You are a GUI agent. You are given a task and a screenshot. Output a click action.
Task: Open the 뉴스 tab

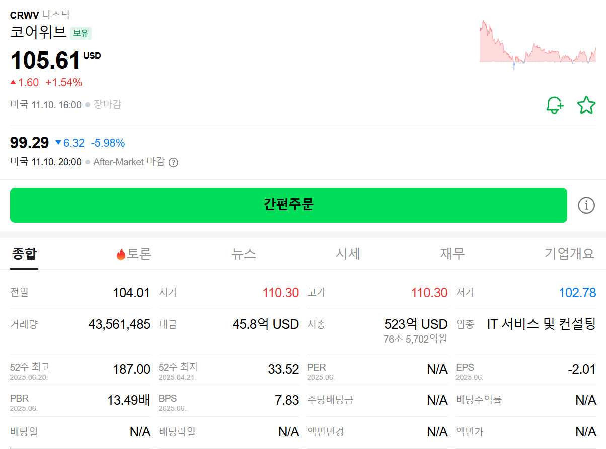tap(244, 254)
